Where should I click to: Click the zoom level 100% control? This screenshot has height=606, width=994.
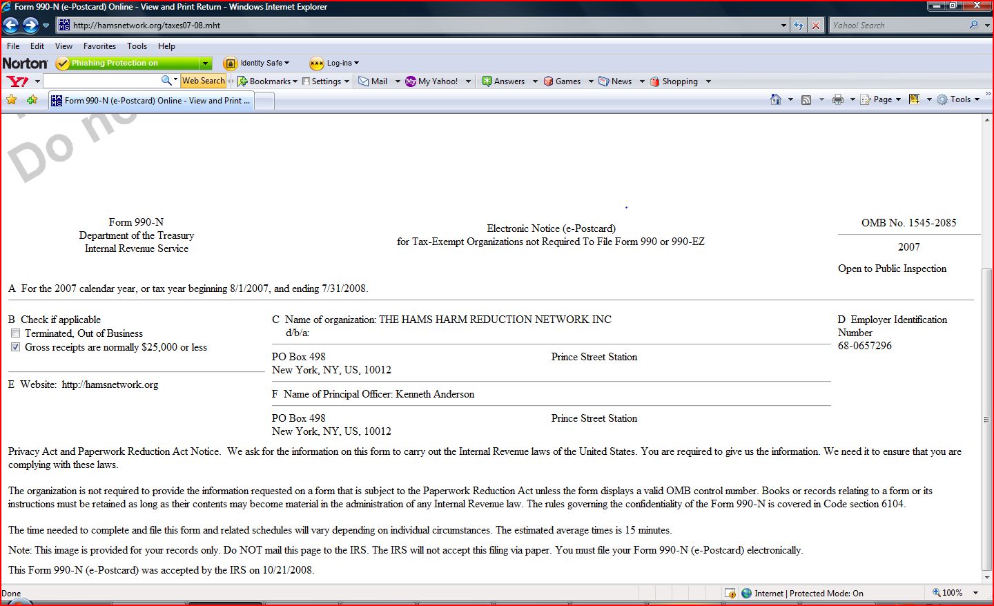[948, 593]
